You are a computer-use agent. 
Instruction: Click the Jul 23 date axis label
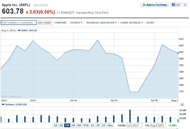(x=114, y=101)
